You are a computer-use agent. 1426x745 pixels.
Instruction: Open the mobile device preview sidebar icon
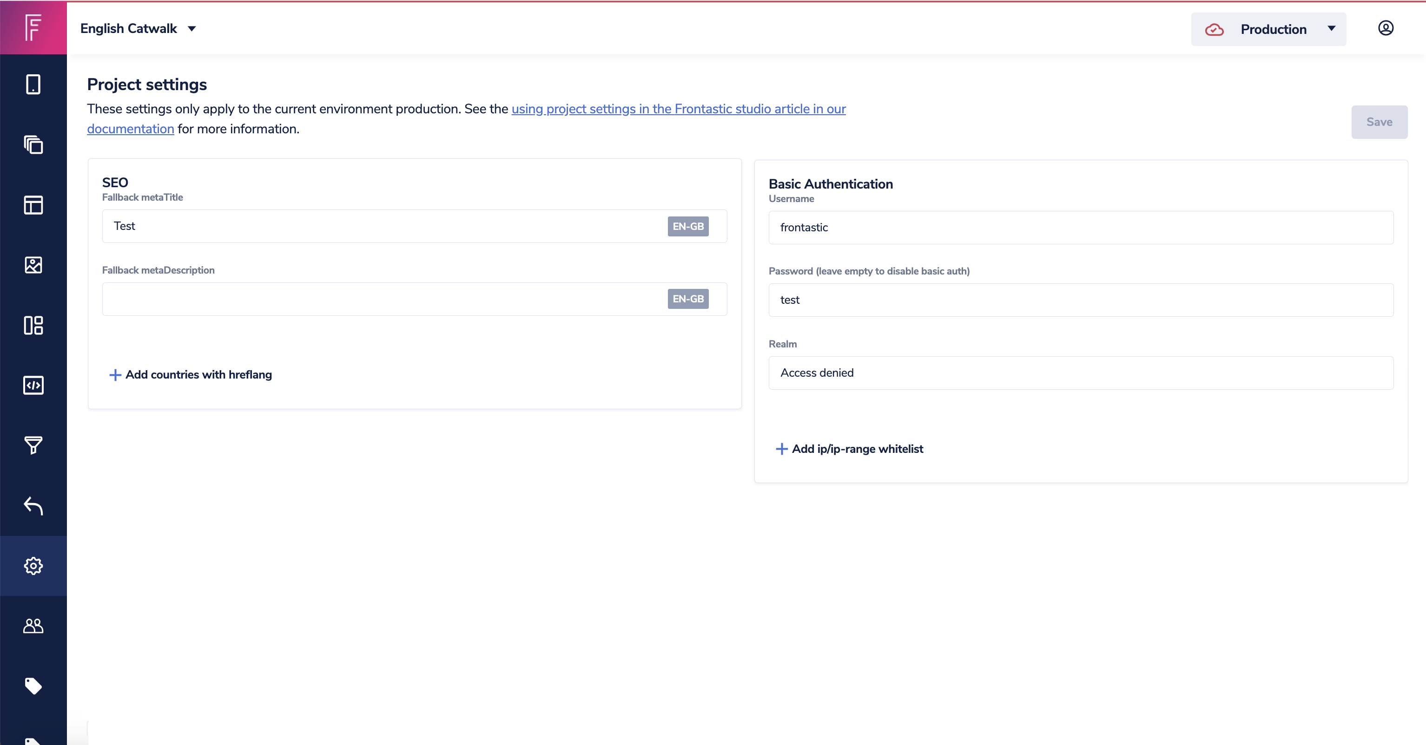tap(33, 85)
